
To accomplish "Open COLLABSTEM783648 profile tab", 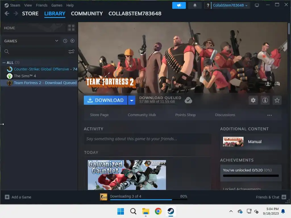I will [x=135, y=14].
